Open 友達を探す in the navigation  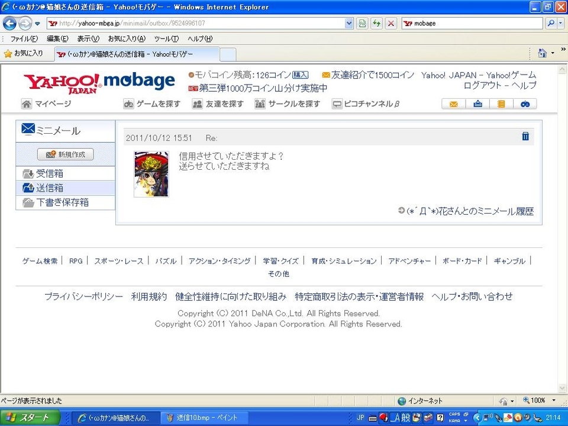[218, 104]
